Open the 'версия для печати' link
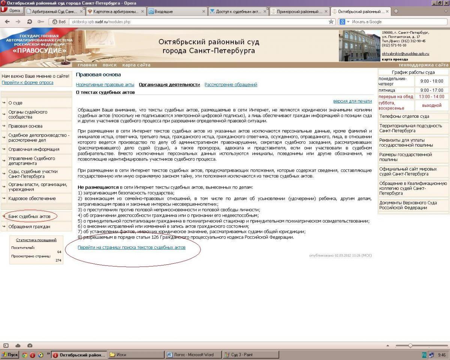 point(352,101)
